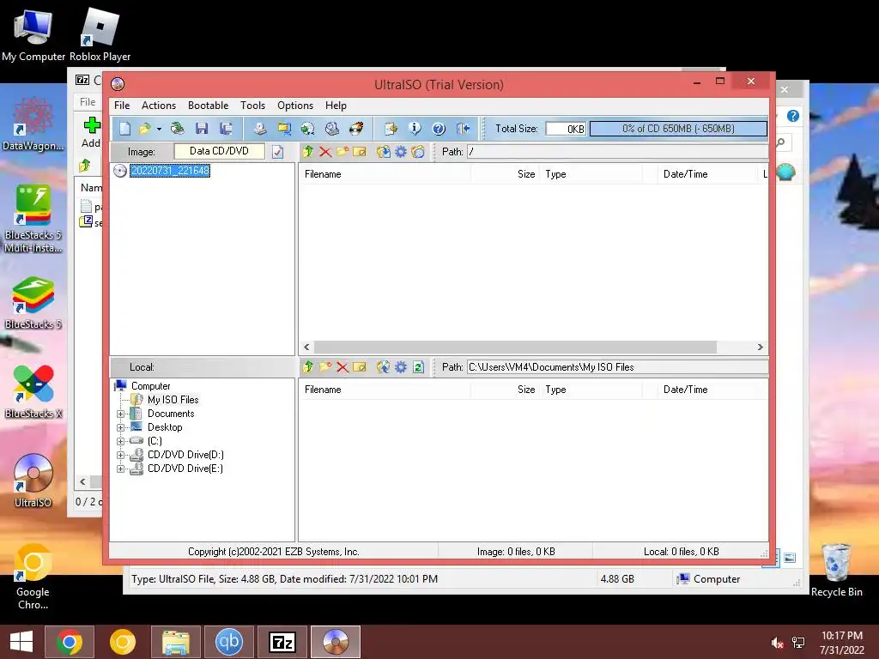Click the Save As toolbar icon
This screenshot has width=879, height=659.
click(x=226, y=129)
